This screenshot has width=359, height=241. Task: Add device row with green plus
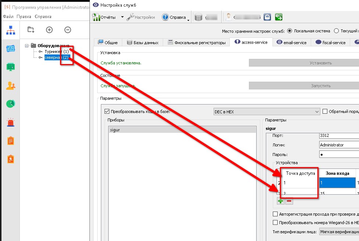point(281,201)
